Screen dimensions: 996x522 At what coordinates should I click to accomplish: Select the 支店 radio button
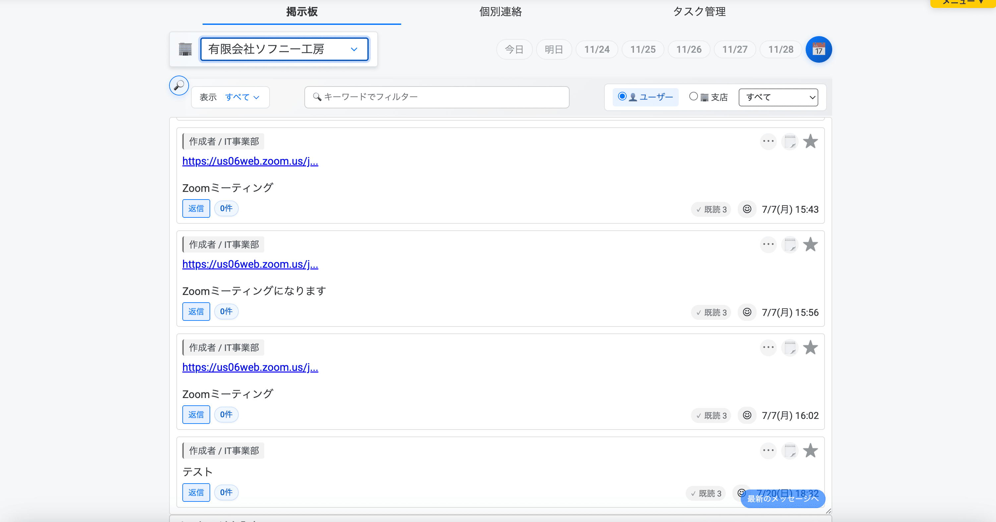pyautogui.click(x=693, y=96)
